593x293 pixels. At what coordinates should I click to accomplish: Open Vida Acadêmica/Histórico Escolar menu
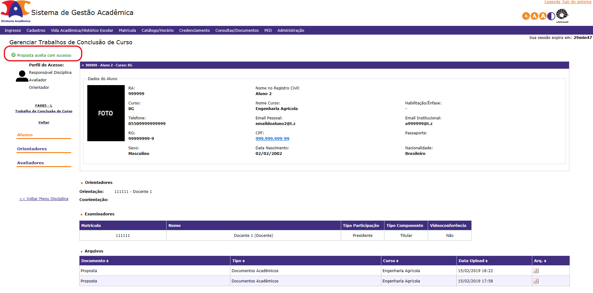(82, 30)
